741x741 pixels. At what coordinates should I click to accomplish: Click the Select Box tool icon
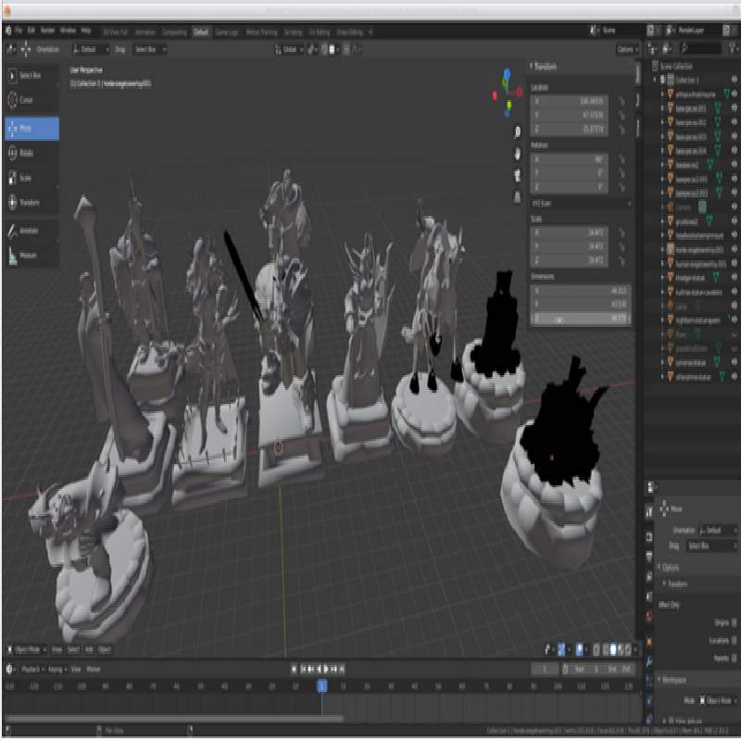[13, 76]
